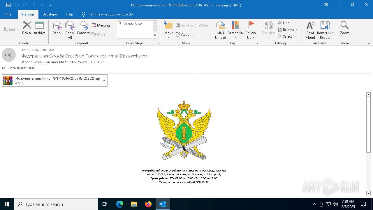Open the Tags dialog launcher
The image size is (373, 210).
[x=257, y=43]
